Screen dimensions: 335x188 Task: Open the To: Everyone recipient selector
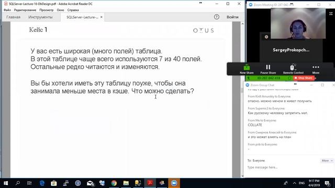pyautogui.click(x=259, y=160)
